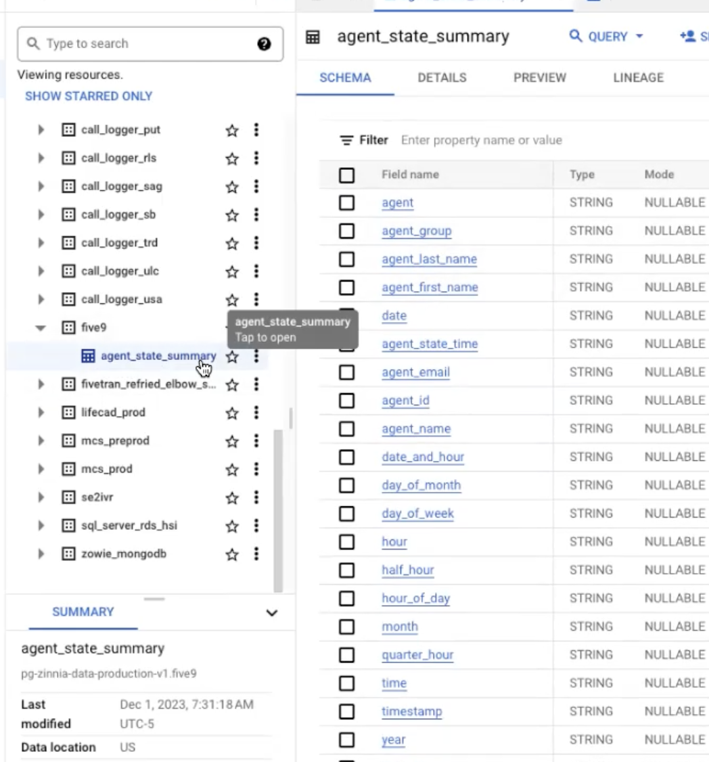Star the agent_state_summary table
This screenshot has height=762, width=709.
[x=232, y=357]
